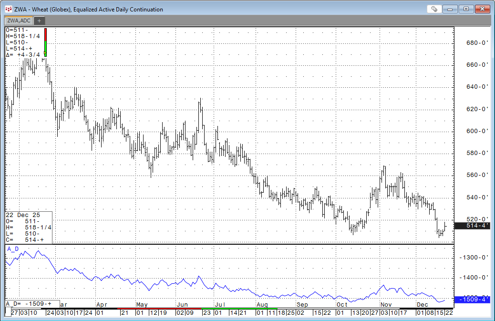Click the yellow arrow marker on range bar
Viewport: 495px width, 321px height.
click(45, 53)
